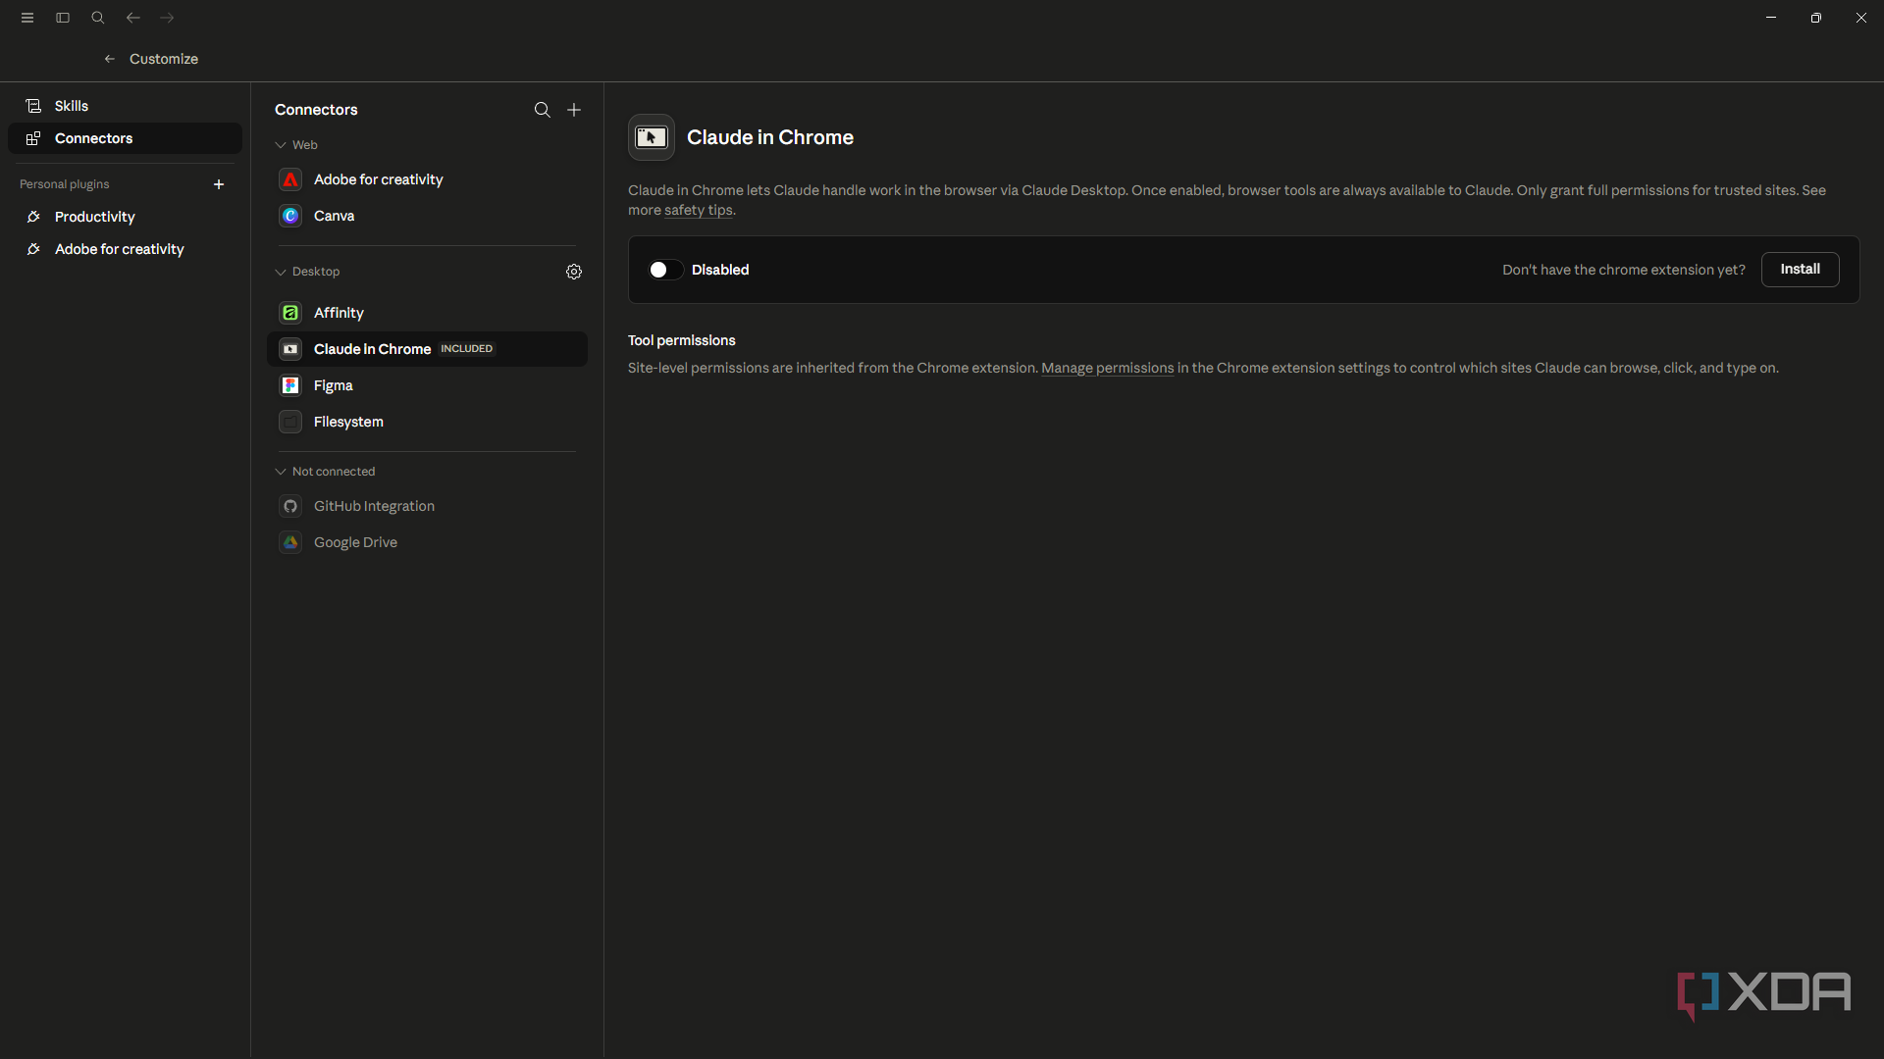Go back with the title bar back arrow
Image resolution: width=1884 pixels, height=1059 pixels.
click(x=133, y=18)
